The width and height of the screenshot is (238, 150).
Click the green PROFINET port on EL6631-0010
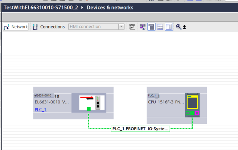89,108
